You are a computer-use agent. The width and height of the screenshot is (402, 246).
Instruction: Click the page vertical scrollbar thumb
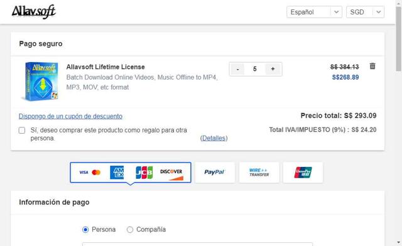click(398, 38)
